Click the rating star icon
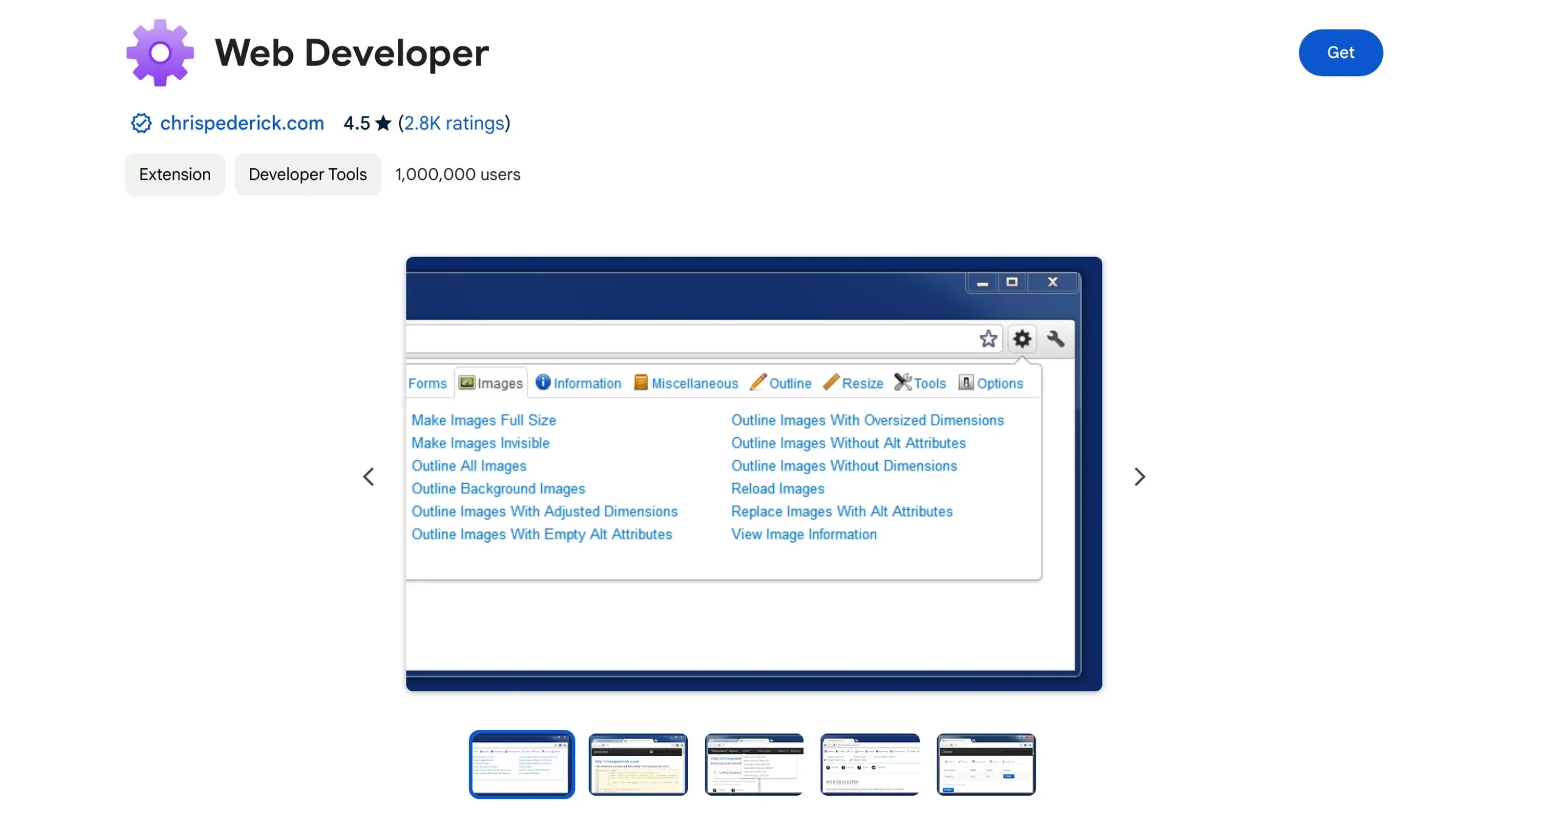The width and height of the screenshot is (1546, 815). (383, 123)
